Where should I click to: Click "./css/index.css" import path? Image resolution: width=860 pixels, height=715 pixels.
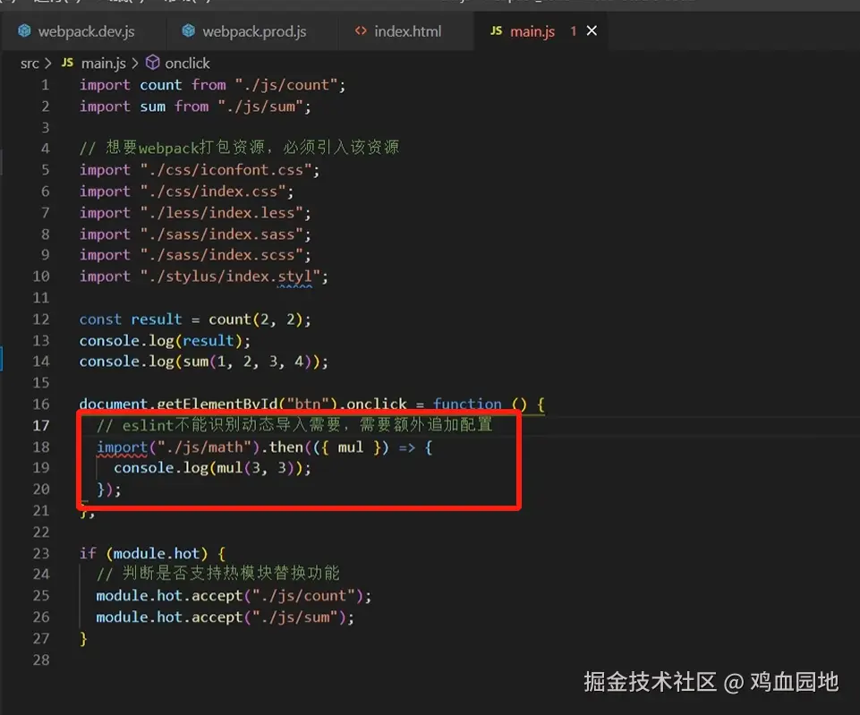coord(212,192)
